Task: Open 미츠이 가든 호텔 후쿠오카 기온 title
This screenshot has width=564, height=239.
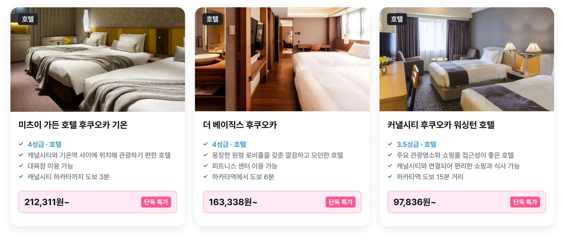Action: pos(73,125)
